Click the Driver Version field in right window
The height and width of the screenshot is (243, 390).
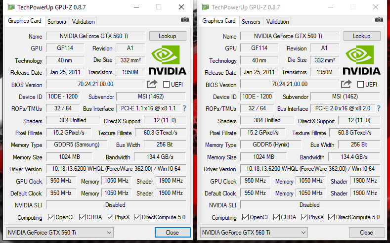pos(310,169)
